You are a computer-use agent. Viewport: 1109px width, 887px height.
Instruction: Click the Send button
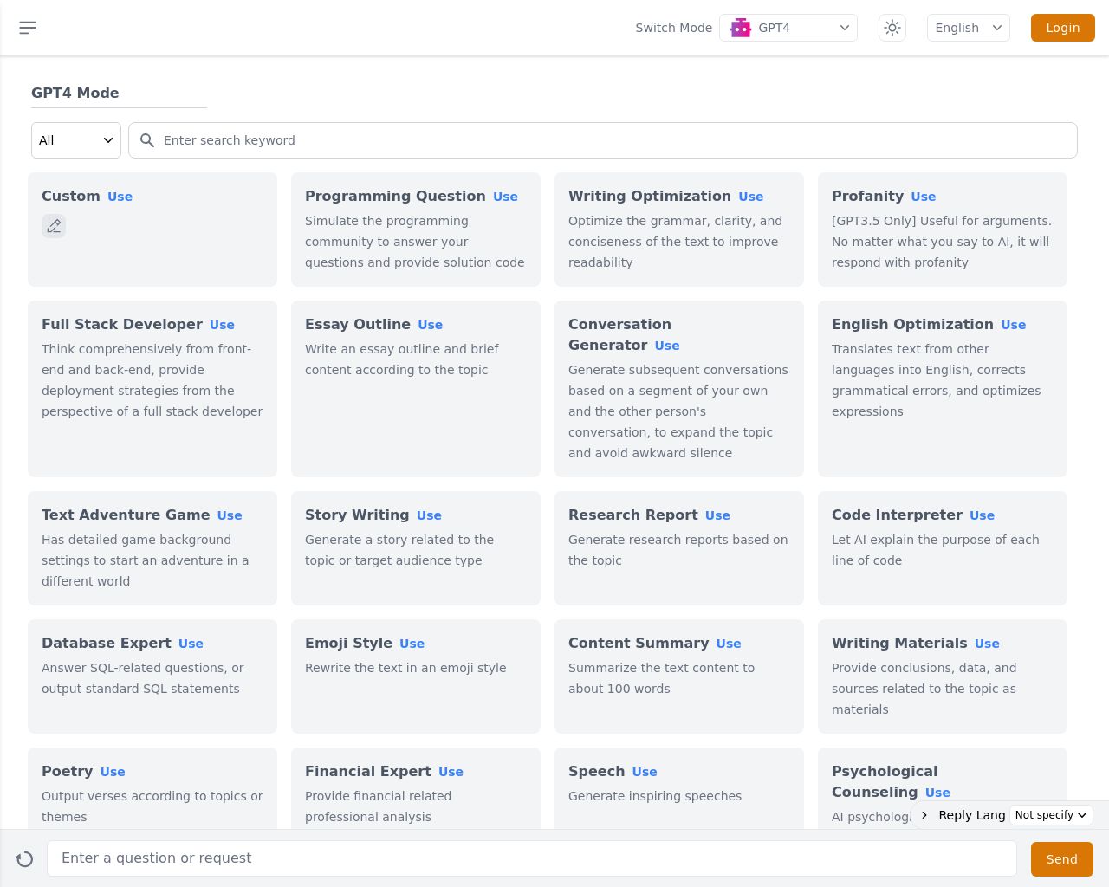click(1062, 859)
